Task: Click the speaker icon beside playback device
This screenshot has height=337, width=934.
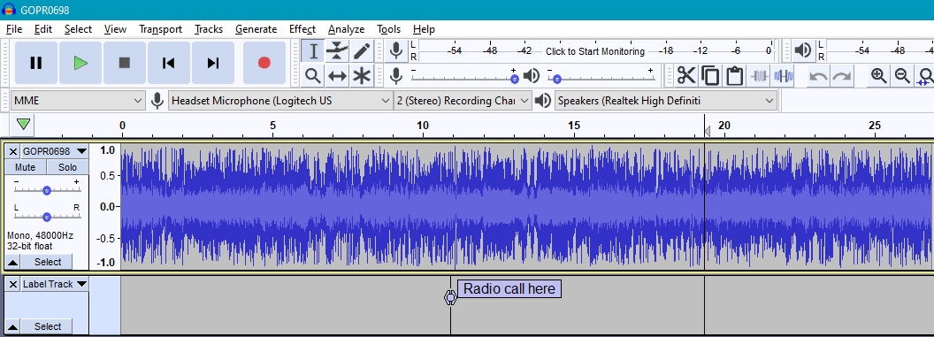Action: [x=543, y=101]
